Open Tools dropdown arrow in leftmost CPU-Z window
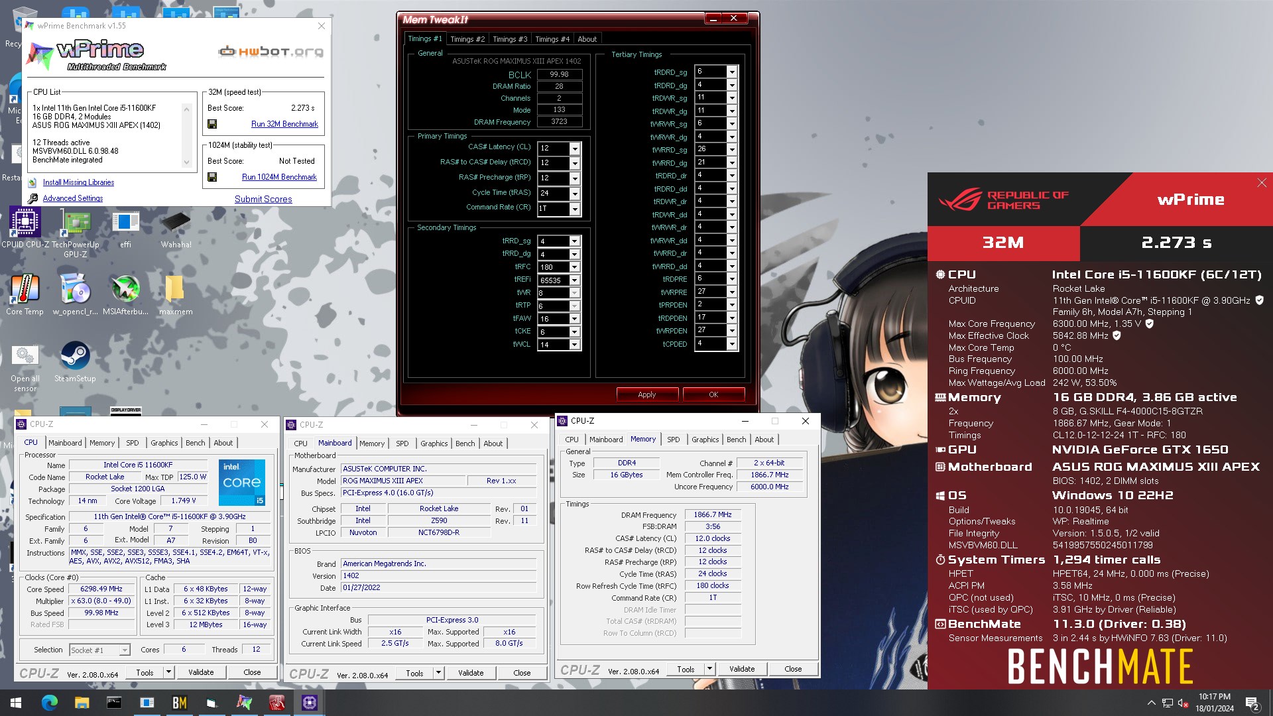Viewport: 1273px width, 716px height. (x=168, y=672)
